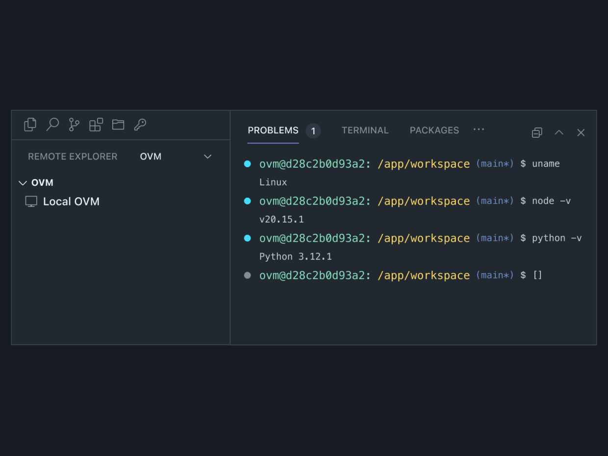Click the ellipsis for more panel tabs
The width and height of the screenshot is (608, 456).
click(479, 129)
